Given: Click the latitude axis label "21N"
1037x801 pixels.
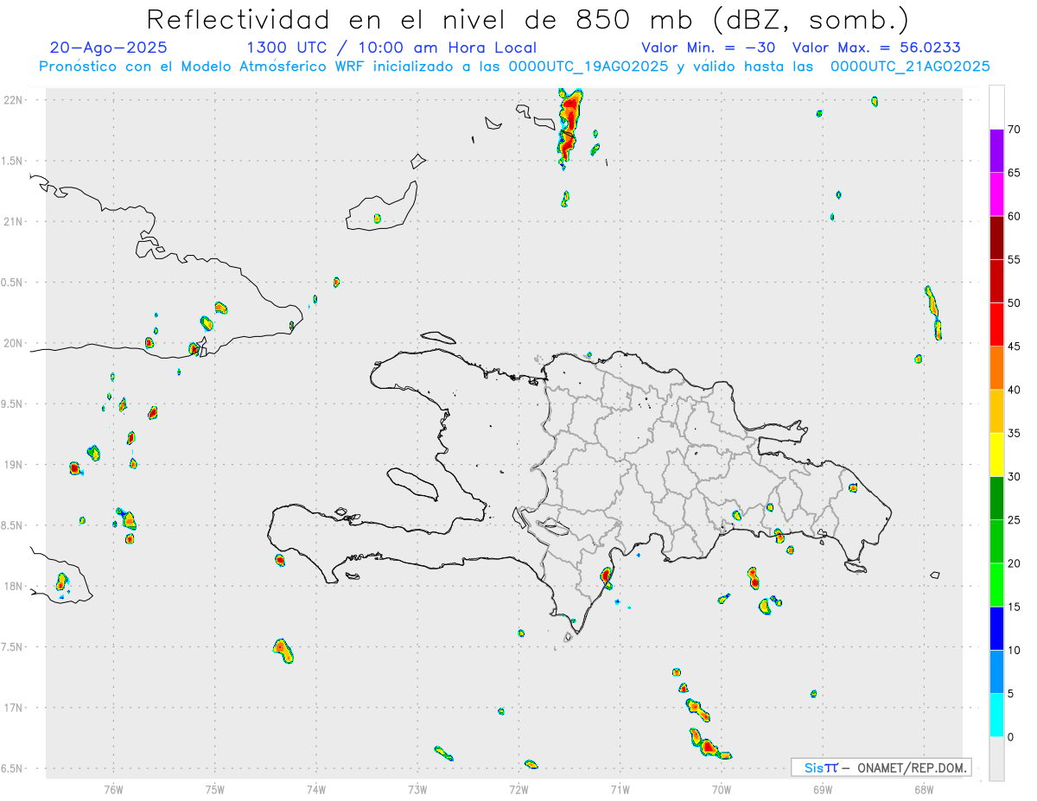Looking at the screenshot, I should [15, 221].
